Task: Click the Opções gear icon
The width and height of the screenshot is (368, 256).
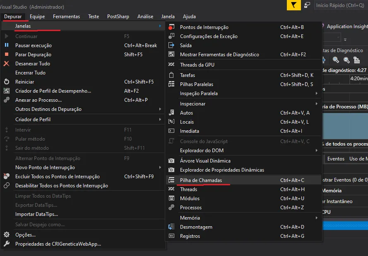Action: point(7,235)
